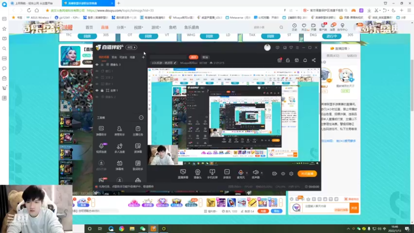Open the 游戏 dropdown on Douyu nav

156,27
